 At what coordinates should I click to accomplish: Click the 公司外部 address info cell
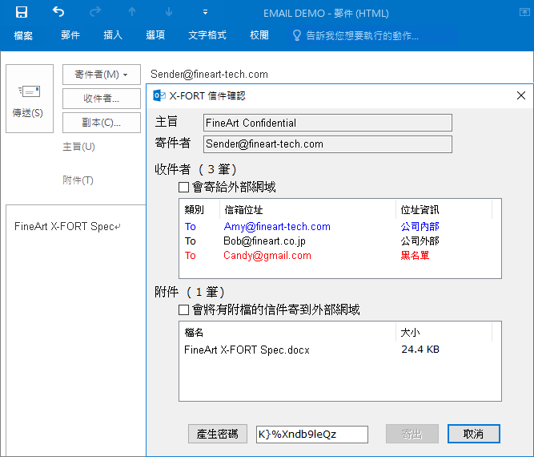[x=420, y=241]
